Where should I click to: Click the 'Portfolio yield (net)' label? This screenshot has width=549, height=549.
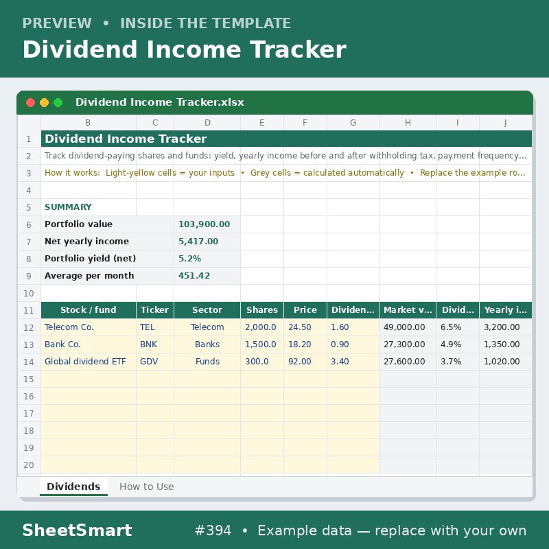[x=107, y=259]
